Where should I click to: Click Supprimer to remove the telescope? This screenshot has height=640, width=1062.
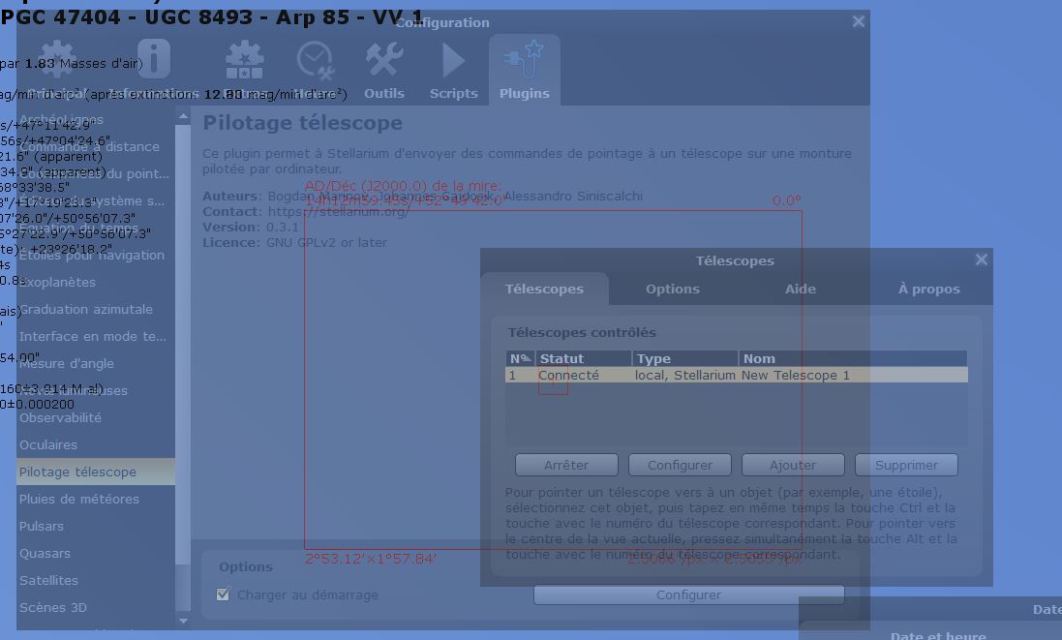tap(906, 466)
